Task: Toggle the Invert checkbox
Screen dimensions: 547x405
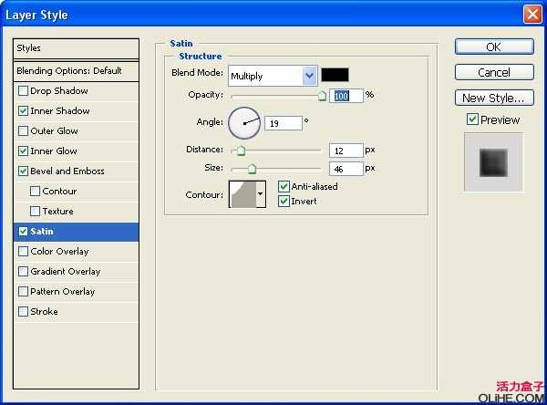Action: (284, 202)
